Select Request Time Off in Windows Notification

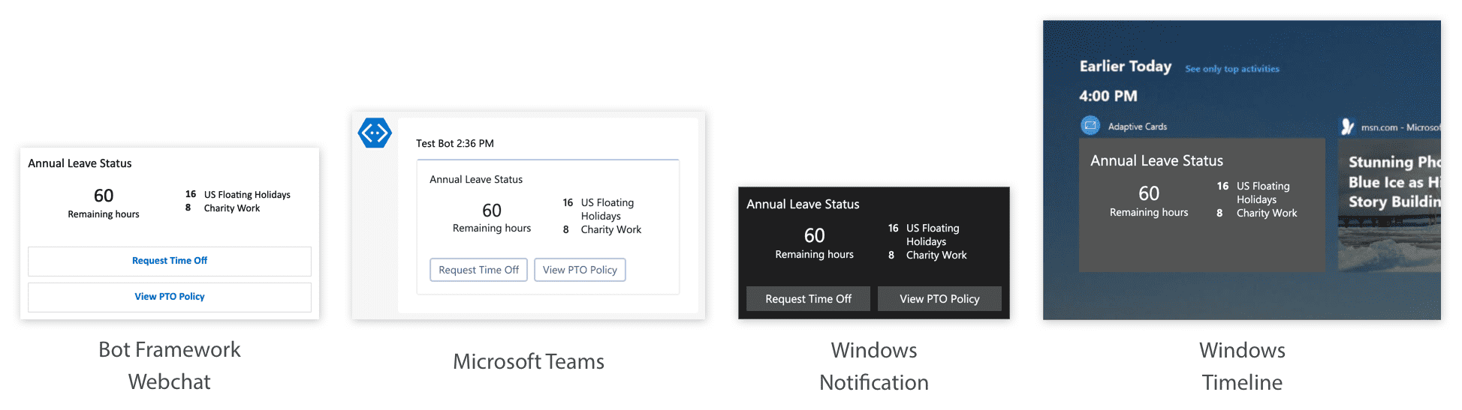click(808, 298)
